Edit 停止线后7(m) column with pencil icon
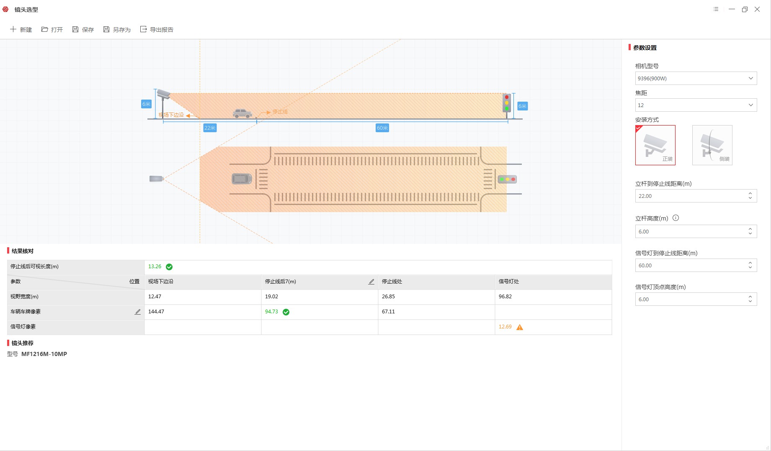 click(371, 282)
